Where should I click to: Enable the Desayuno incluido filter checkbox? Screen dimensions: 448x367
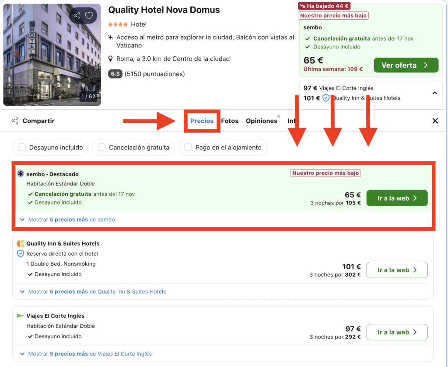[22, 148]
